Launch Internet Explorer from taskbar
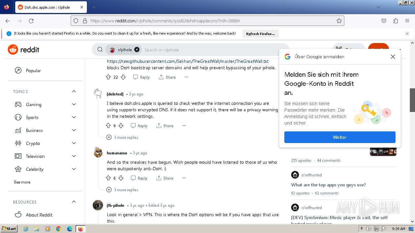 point(26,229)
